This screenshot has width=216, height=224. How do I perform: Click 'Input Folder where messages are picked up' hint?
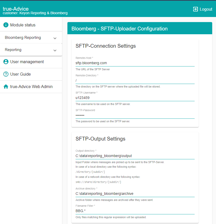(120, 162)
